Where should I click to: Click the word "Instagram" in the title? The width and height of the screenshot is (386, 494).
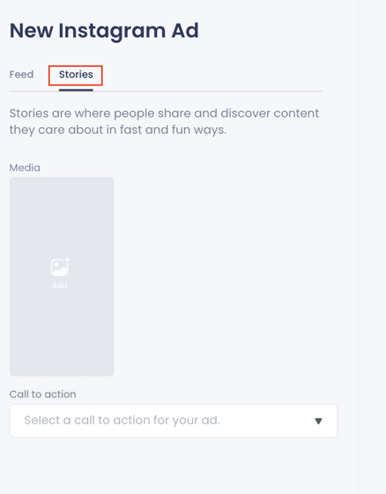112,32
